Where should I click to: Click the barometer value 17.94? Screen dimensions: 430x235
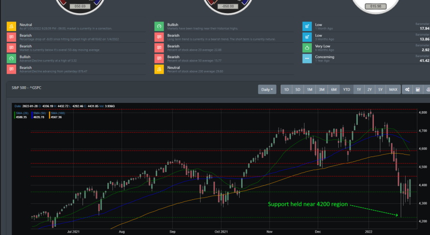tap(425, 28)
